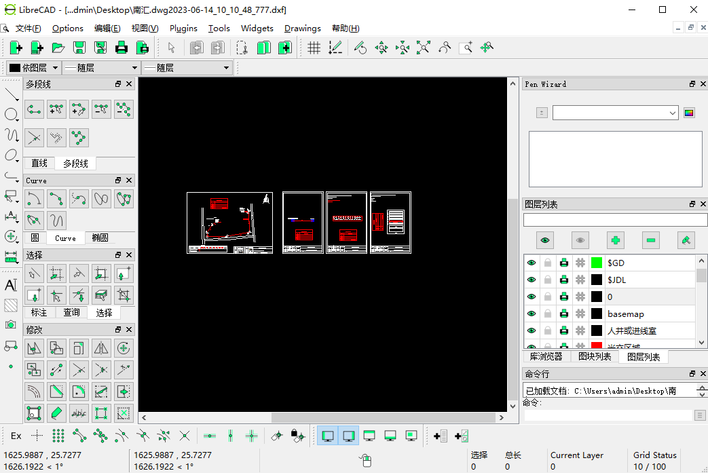Float the 多段线 panel
This screenshot has width=708, height=473.
pos(118,84)
